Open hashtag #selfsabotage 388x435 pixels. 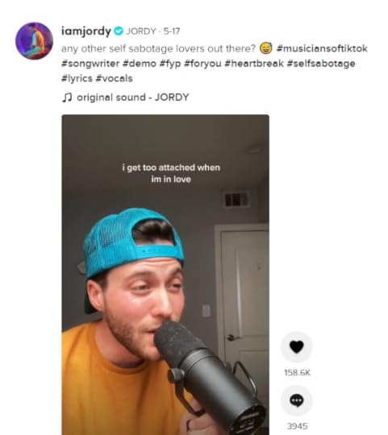(321, 64)
